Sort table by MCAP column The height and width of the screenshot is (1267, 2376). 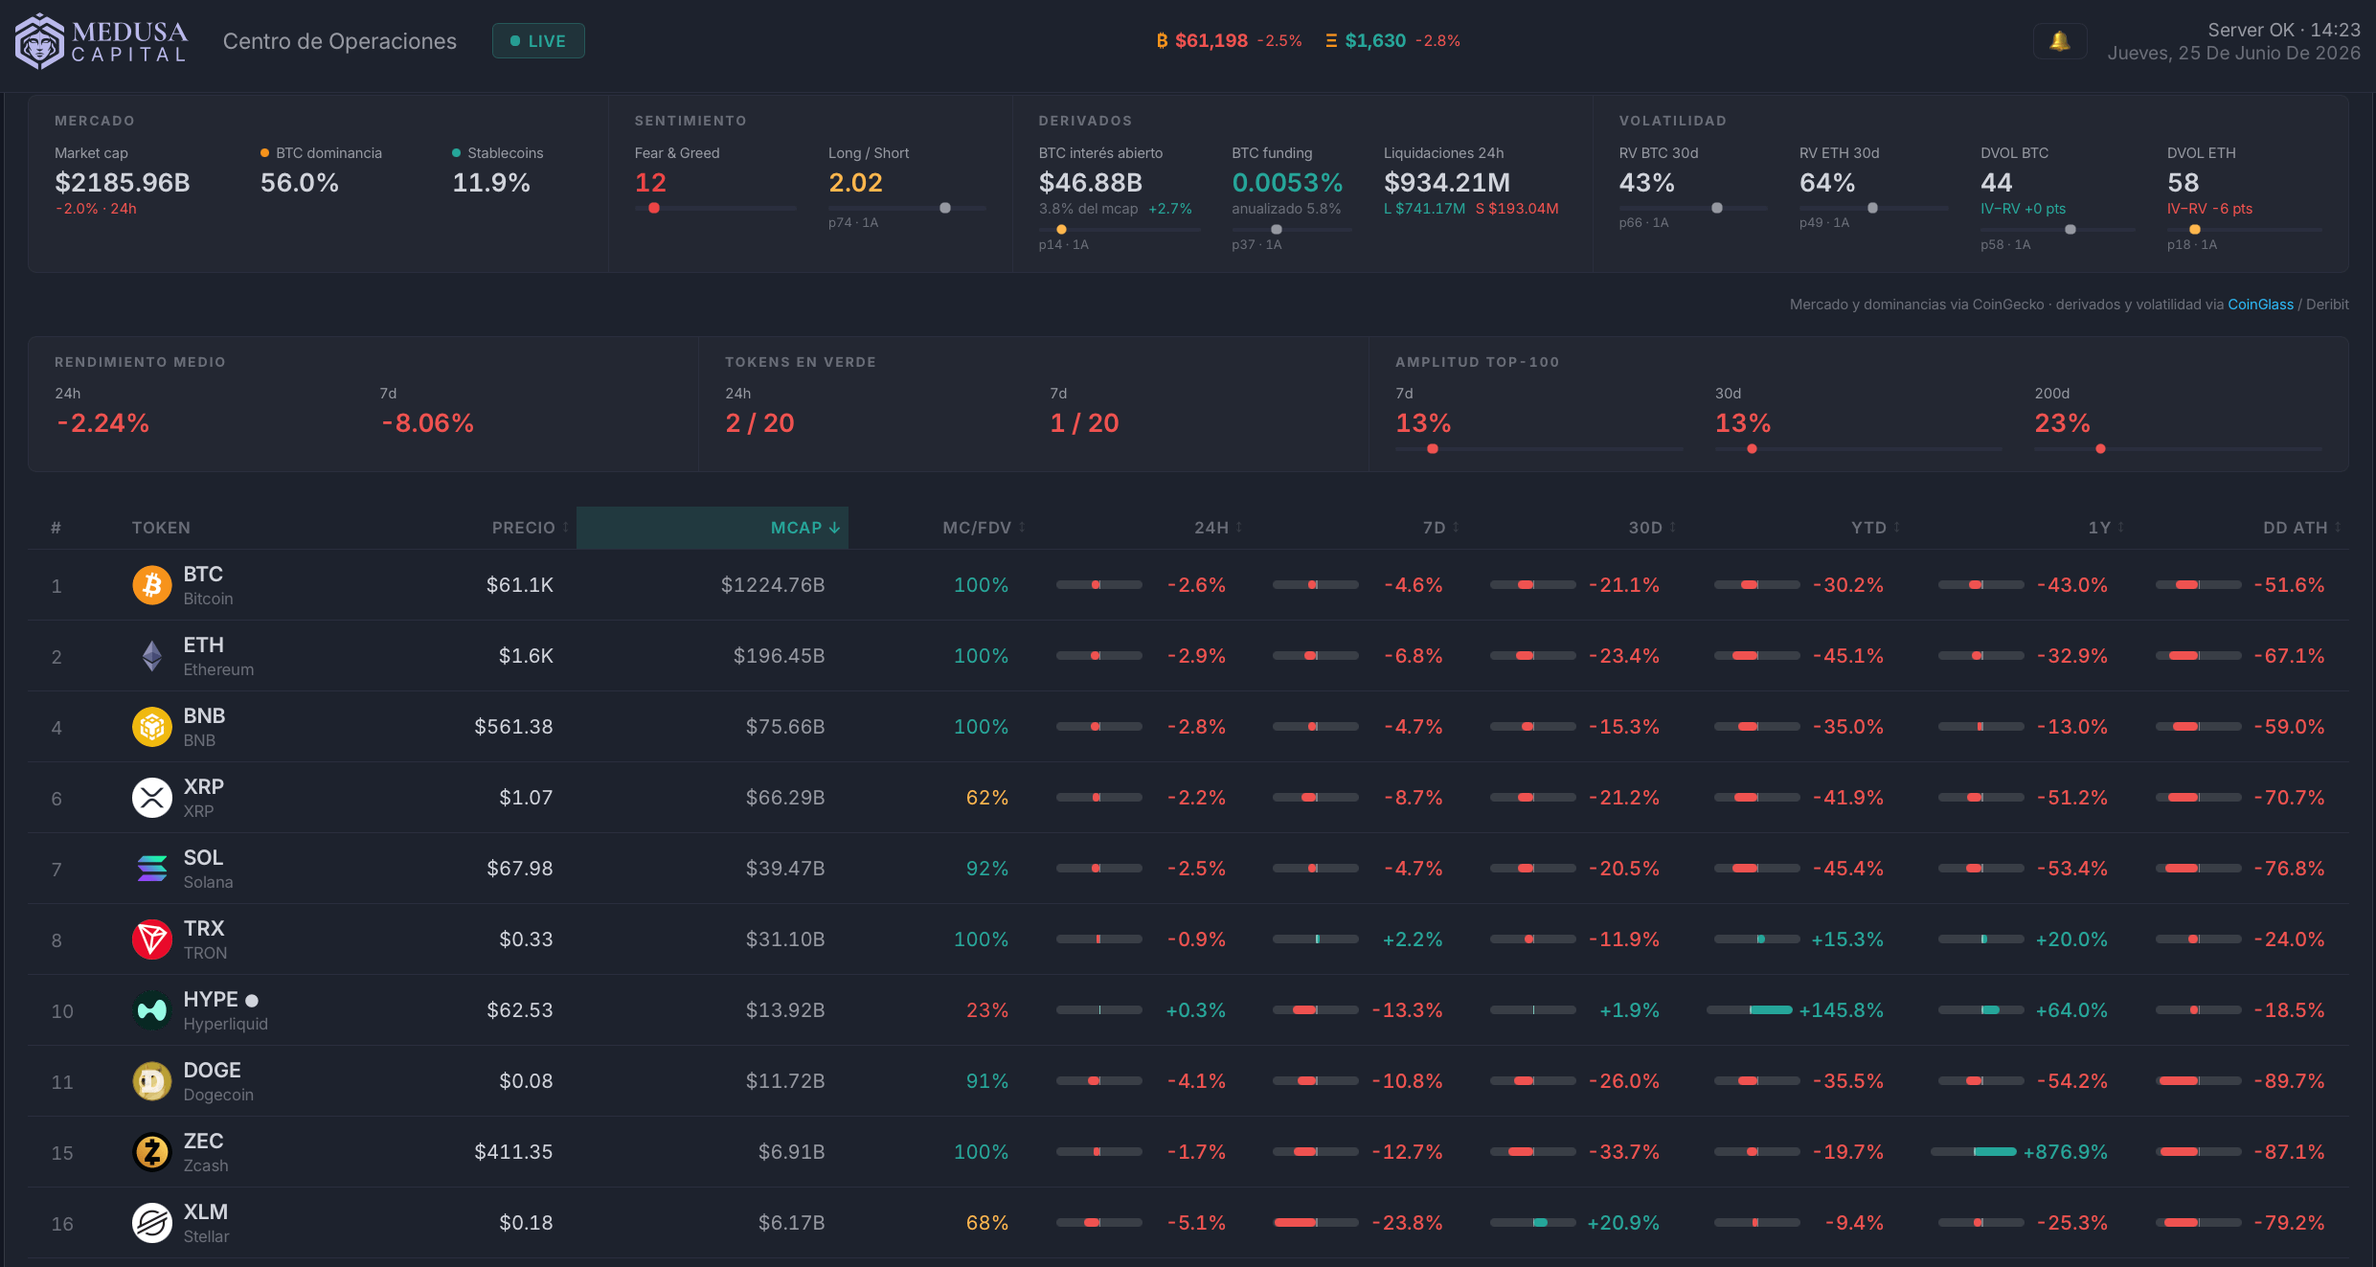tap(712, 528)
